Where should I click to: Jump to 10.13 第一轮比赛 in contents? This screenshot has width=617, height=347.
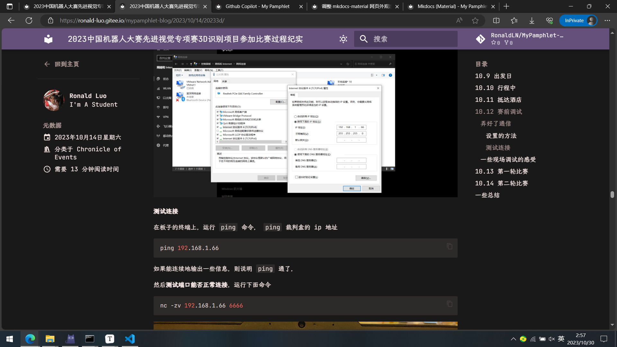click(501, 171)
